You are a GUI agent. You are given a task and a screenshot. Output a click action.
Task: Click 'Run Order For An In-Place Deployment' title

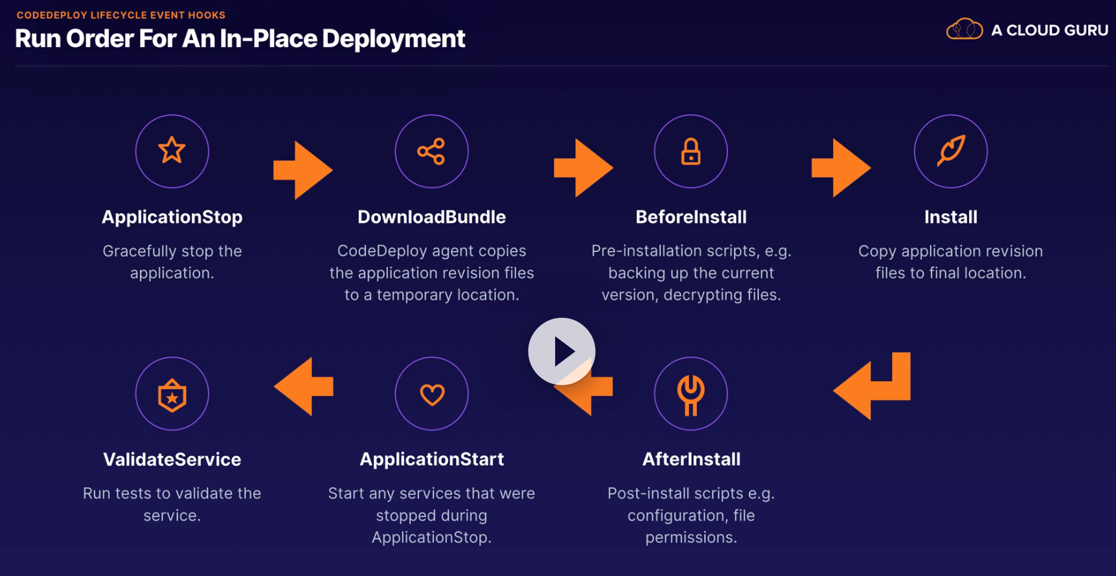(240, 39)
